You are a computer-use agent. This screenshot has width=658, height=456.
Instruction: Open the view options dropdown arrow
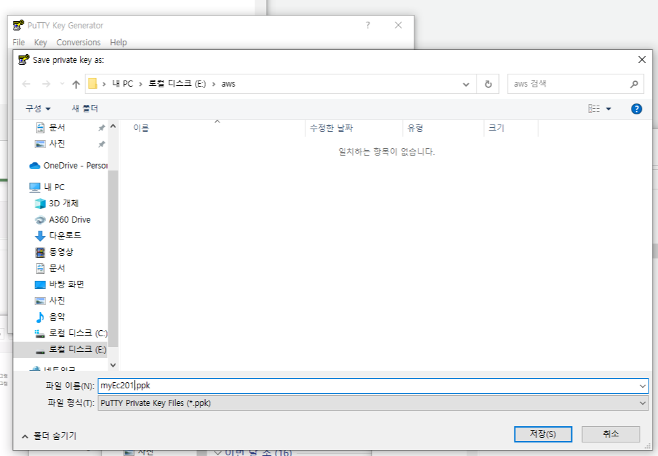[x=609, y=109]
